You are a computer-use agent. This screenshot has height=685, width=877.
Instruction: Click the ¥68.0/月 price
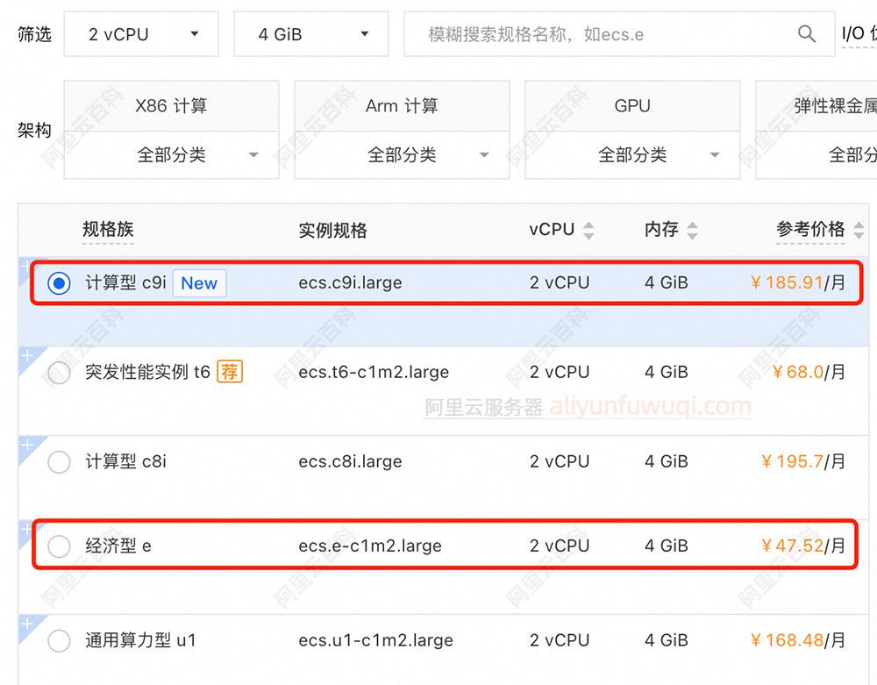(809, 373)
